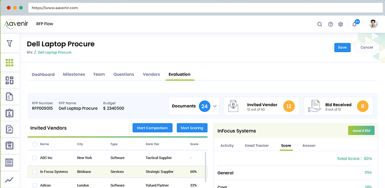
Task: Click the Brisbane city cell
Action: click(x=84, y=172)
